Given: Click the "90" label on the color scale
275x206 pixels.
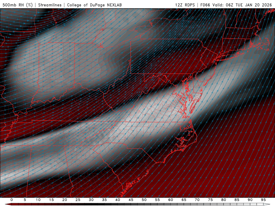Looking at the screenshot, I should 250,200.
